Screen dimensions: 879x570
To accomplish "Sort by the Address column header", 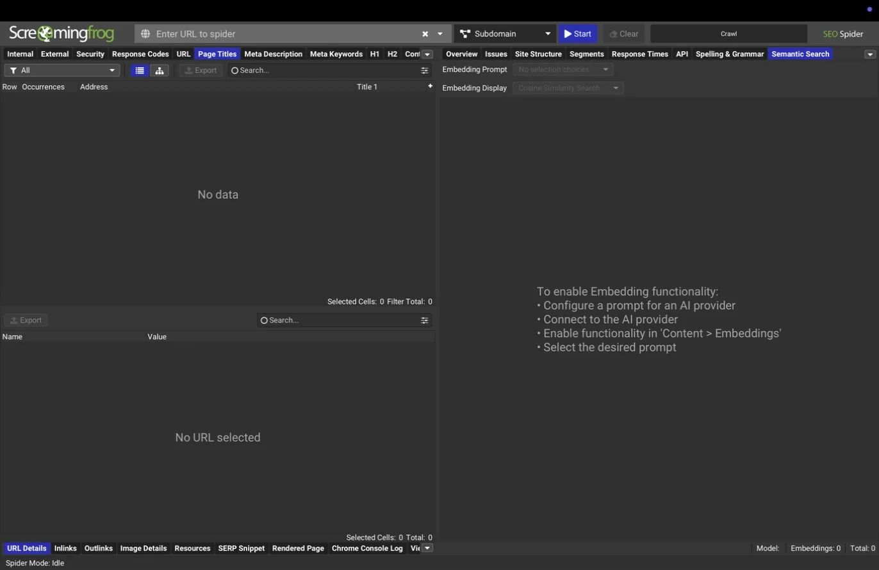I will point(94,86).
